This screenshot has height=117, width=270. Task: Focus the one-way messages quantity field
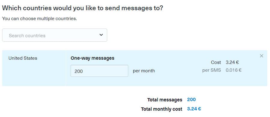99,71
